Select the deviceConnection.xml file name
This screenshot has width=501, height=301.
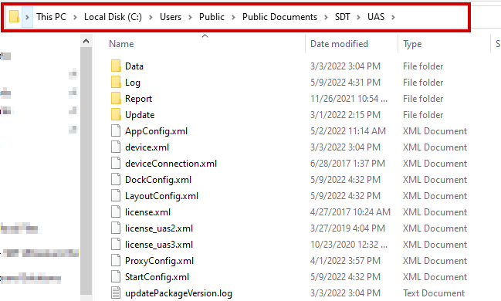click(171, 164)
